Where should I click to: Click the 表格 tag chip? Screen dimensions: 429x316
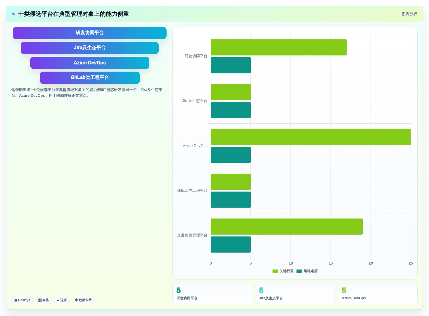(44, 300)
